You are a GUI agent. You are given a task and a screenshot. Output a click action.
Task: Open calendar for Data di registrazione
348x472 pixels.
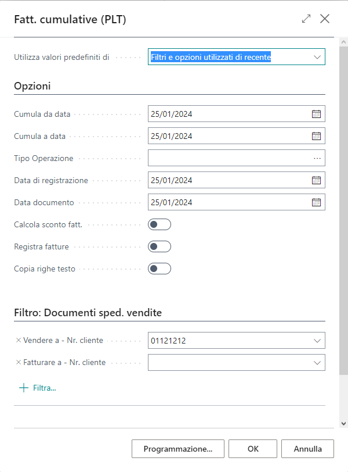[316, 180]
